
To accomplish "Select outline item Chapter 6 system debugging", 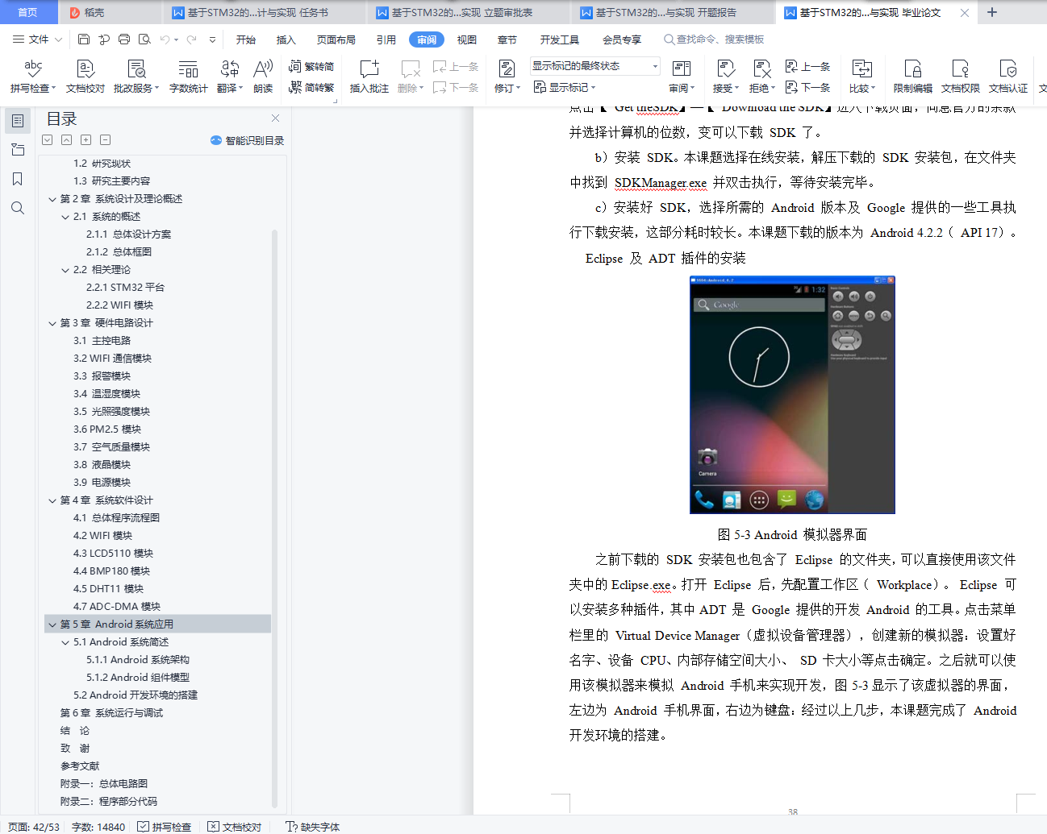I will [x=111, y=713].
